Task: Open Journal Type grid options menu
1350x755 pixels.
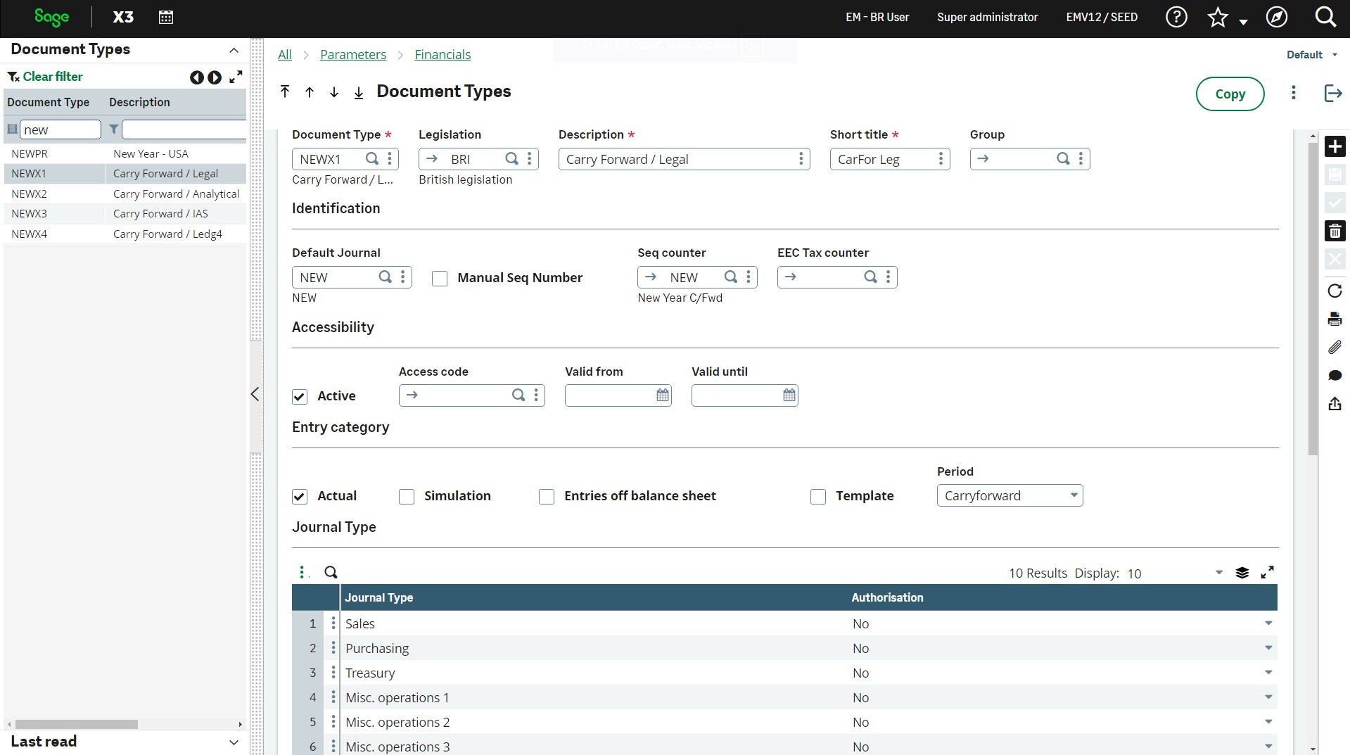Action: click(x=302, y=572)
